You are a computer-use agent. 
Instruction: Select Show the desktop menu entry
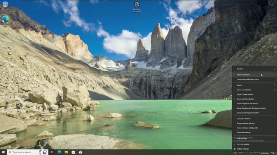point(254,133)
